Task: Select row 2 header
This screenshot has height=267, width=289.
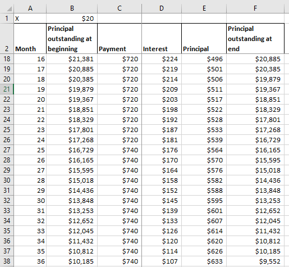Action: click(7, 39)
